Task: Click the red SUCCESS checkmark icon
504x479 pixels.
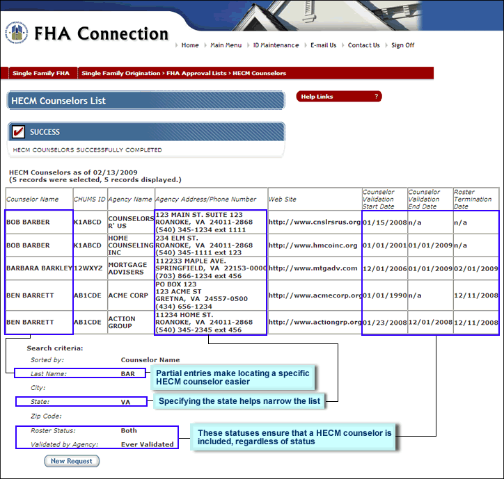Action: click(18, 131)
